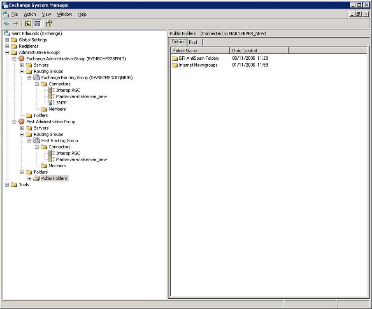Click the Tools folder icon
The image size is (372, 309).
pyautogui.click(x=14, y=185)
